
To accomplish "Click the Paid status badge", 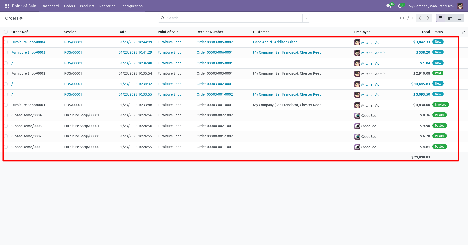I will (x=438, y=73).
